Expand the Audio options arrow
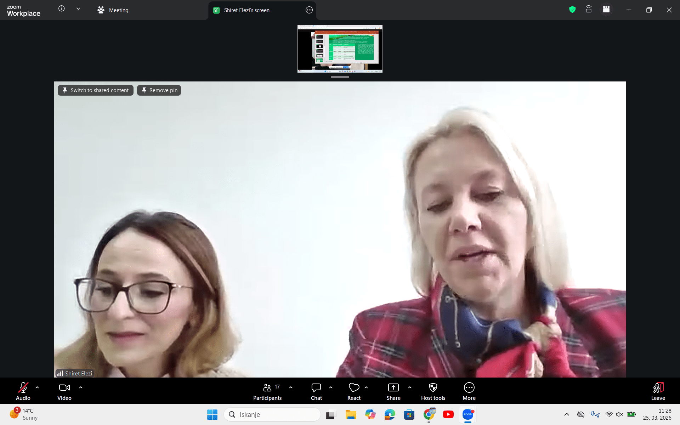Screen dimensions: 680x425 [37, 387]
